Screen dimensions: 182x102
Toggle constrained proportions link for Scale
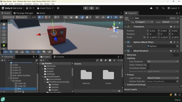(x=144, y=37)
